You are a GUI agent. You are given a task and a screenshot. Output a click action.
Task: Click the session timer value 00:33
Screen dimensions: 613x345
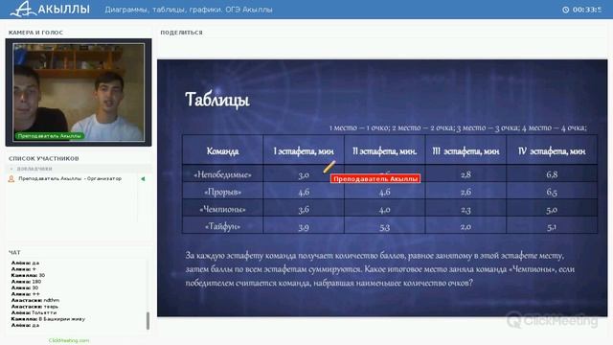[x=587, y=10]
